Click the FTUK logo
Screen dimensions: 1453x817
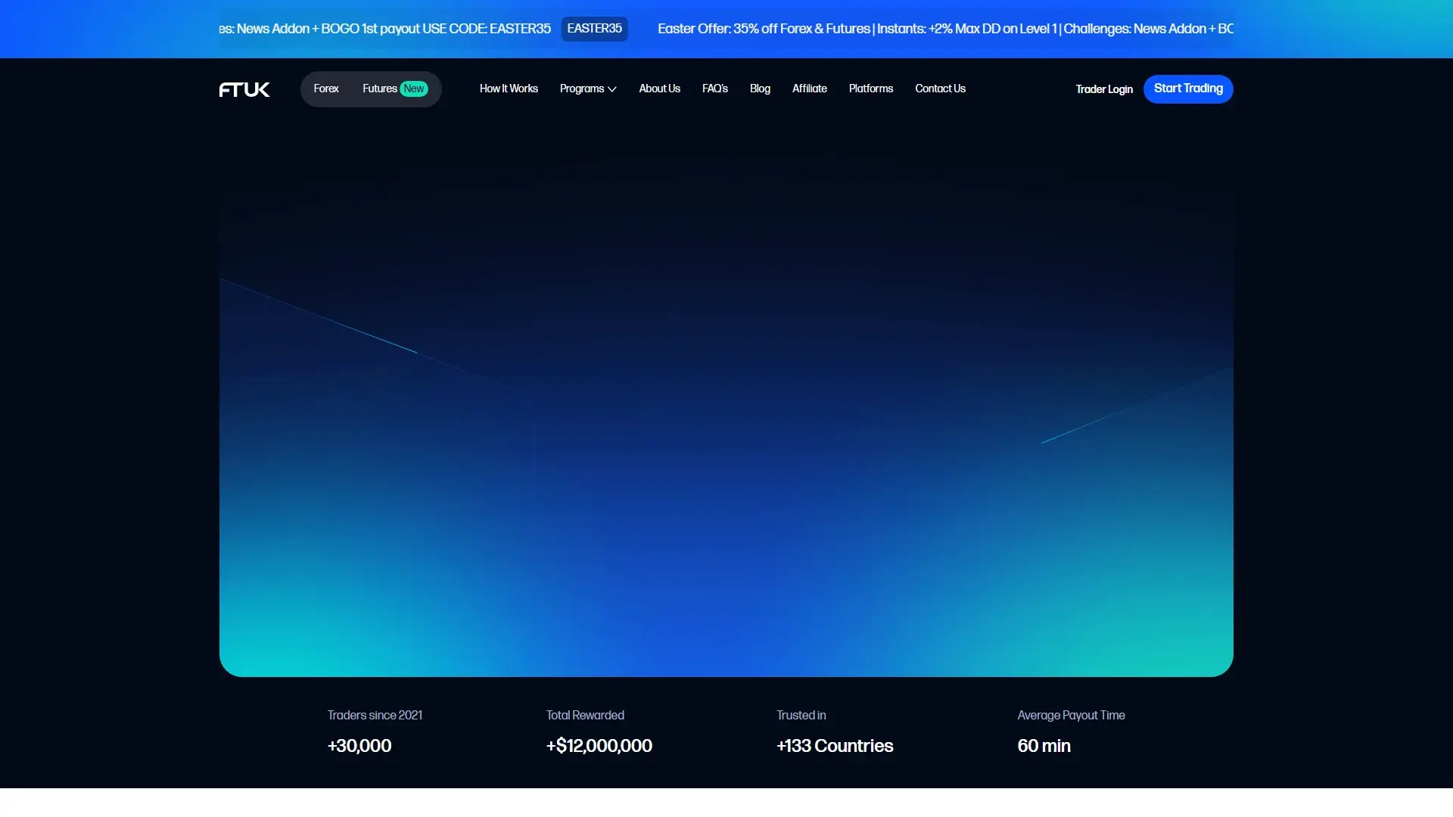(x=244, y=89)
